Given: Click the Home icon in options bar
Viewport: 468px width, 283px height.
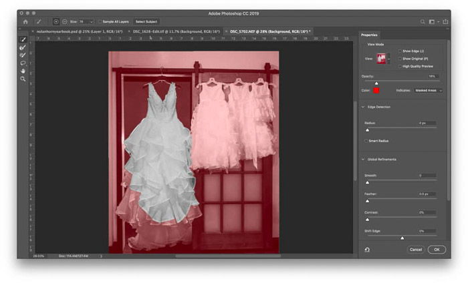Looking at the screenshot, I should pos(25,21).
